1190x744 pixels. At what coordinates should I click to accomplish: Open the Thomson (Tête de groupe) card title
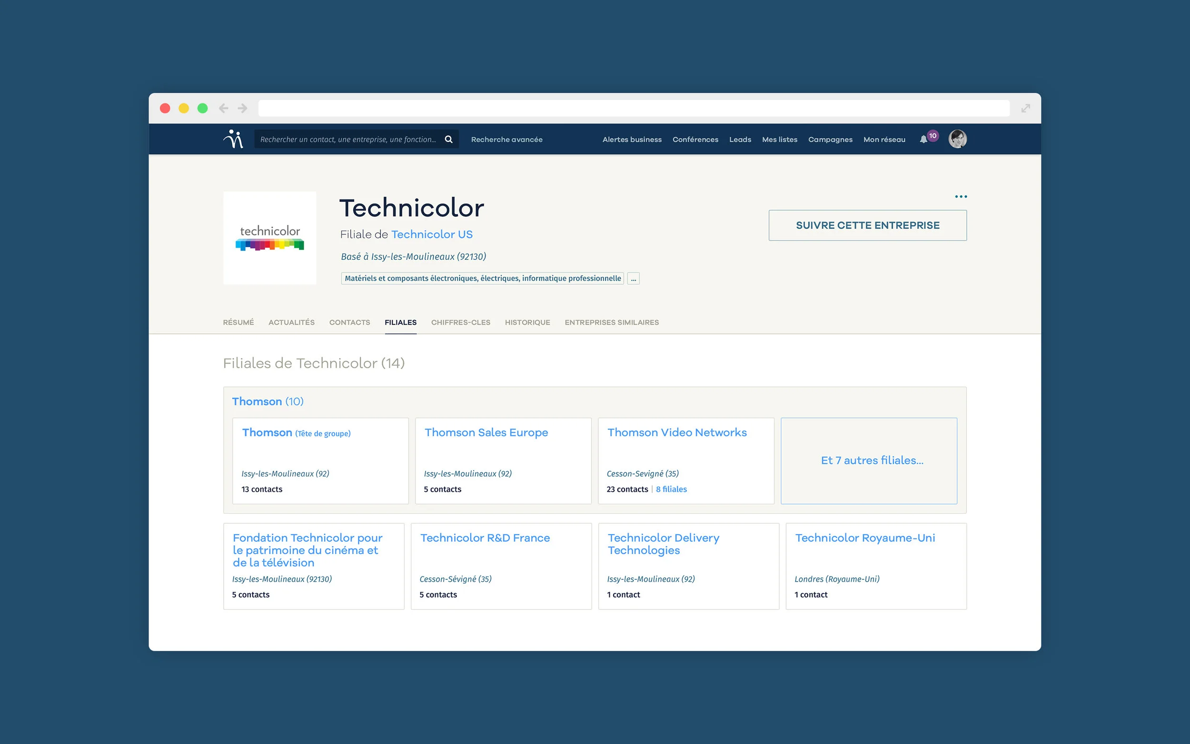coord(296,433)
